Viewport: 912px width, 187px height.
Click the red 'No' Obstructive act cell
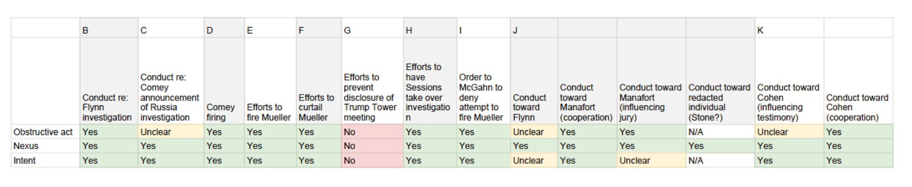click(x=372, y=132)
